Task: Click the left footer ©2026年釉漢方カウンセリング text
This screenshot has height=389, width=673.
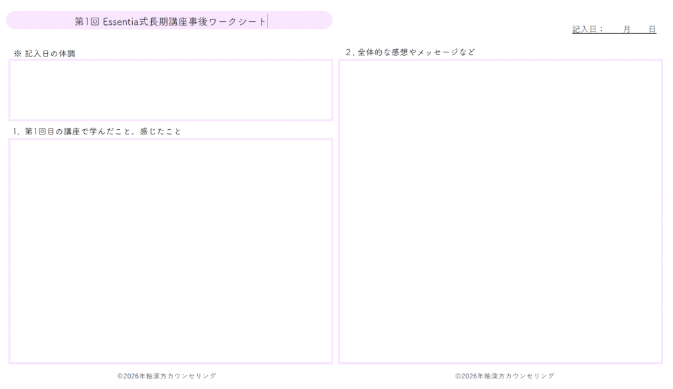Action: coord(166,376)
